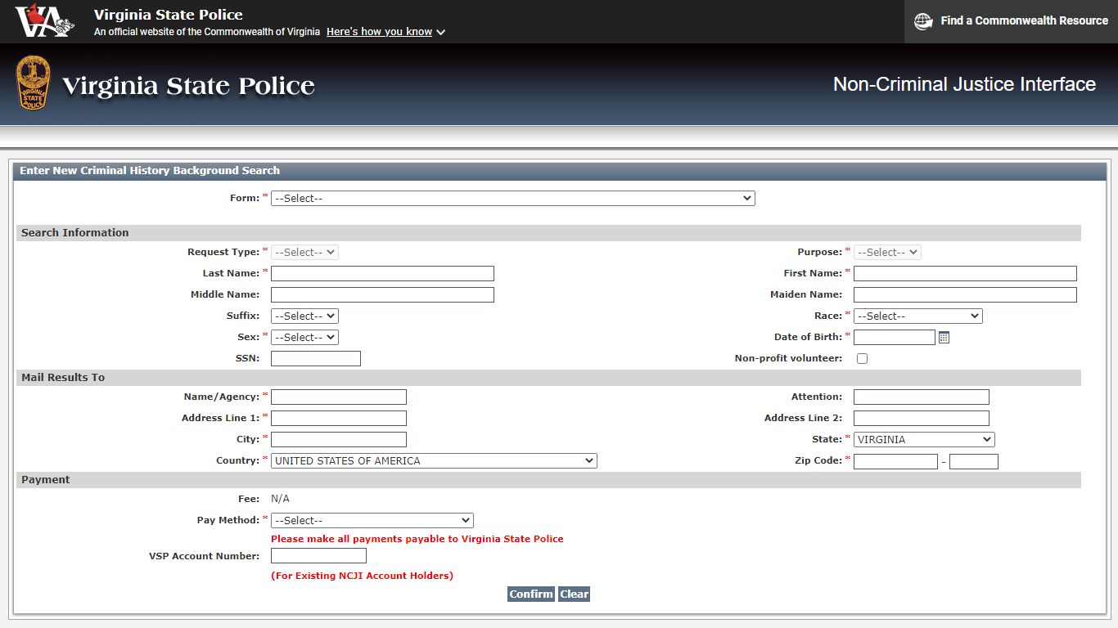The height and width of the screenshot is (628, 1118).
Task: Open the Form dropdown
Action: (x=512, y=198)
